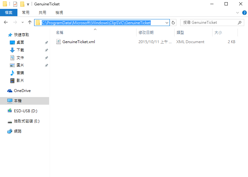Click the 影片 film strip icon

12,81
